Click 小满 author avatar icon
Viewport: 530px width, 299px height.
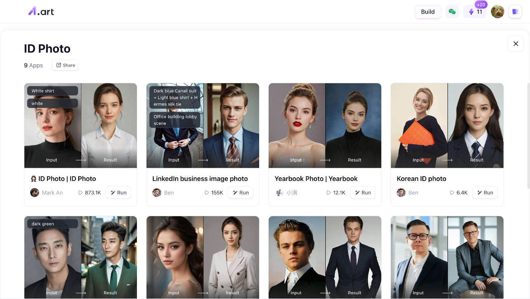coord(279,193)
